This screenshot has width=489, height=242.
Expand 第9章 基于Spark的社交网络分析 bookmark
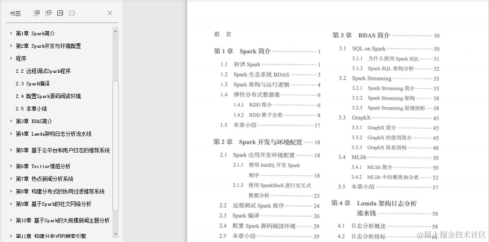pyautogui.click(x=11, y=204)
